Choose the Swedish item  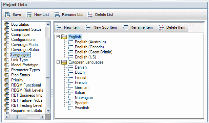(x=82, y=108)
